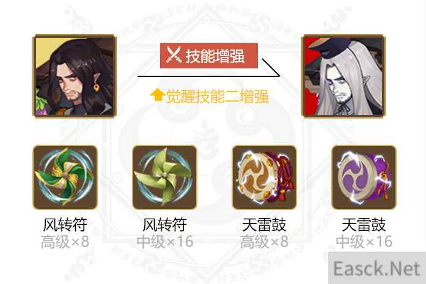Select the mid-grade pale green pinwheel icon
The width and height of the screenshot is (426, 284).
164,178
